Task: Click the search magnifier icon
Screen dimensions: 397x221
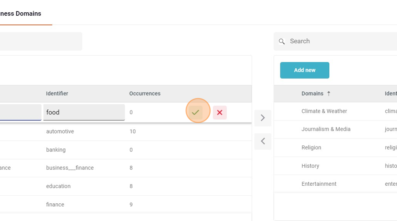Action: tap(282, 41)
